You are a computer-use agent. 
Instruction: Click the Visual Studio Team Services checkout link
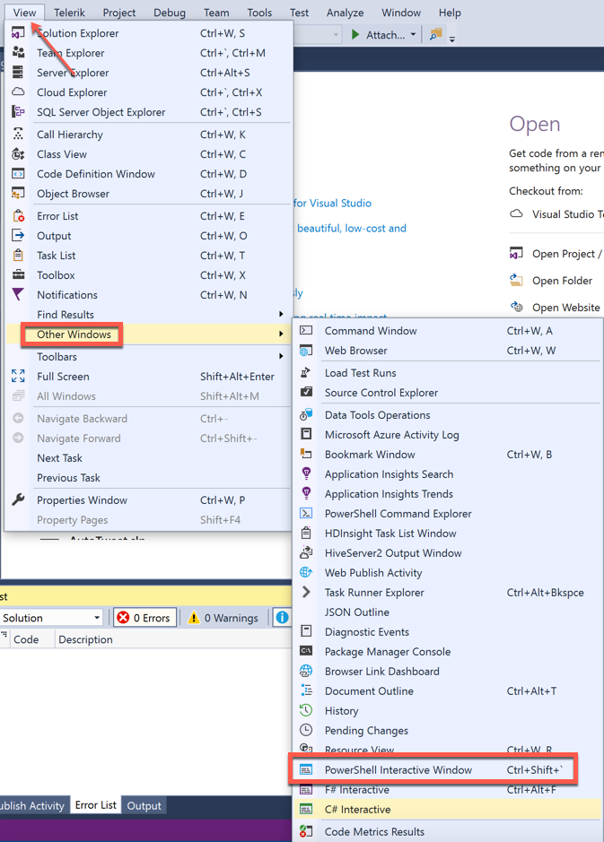[567, 213]
